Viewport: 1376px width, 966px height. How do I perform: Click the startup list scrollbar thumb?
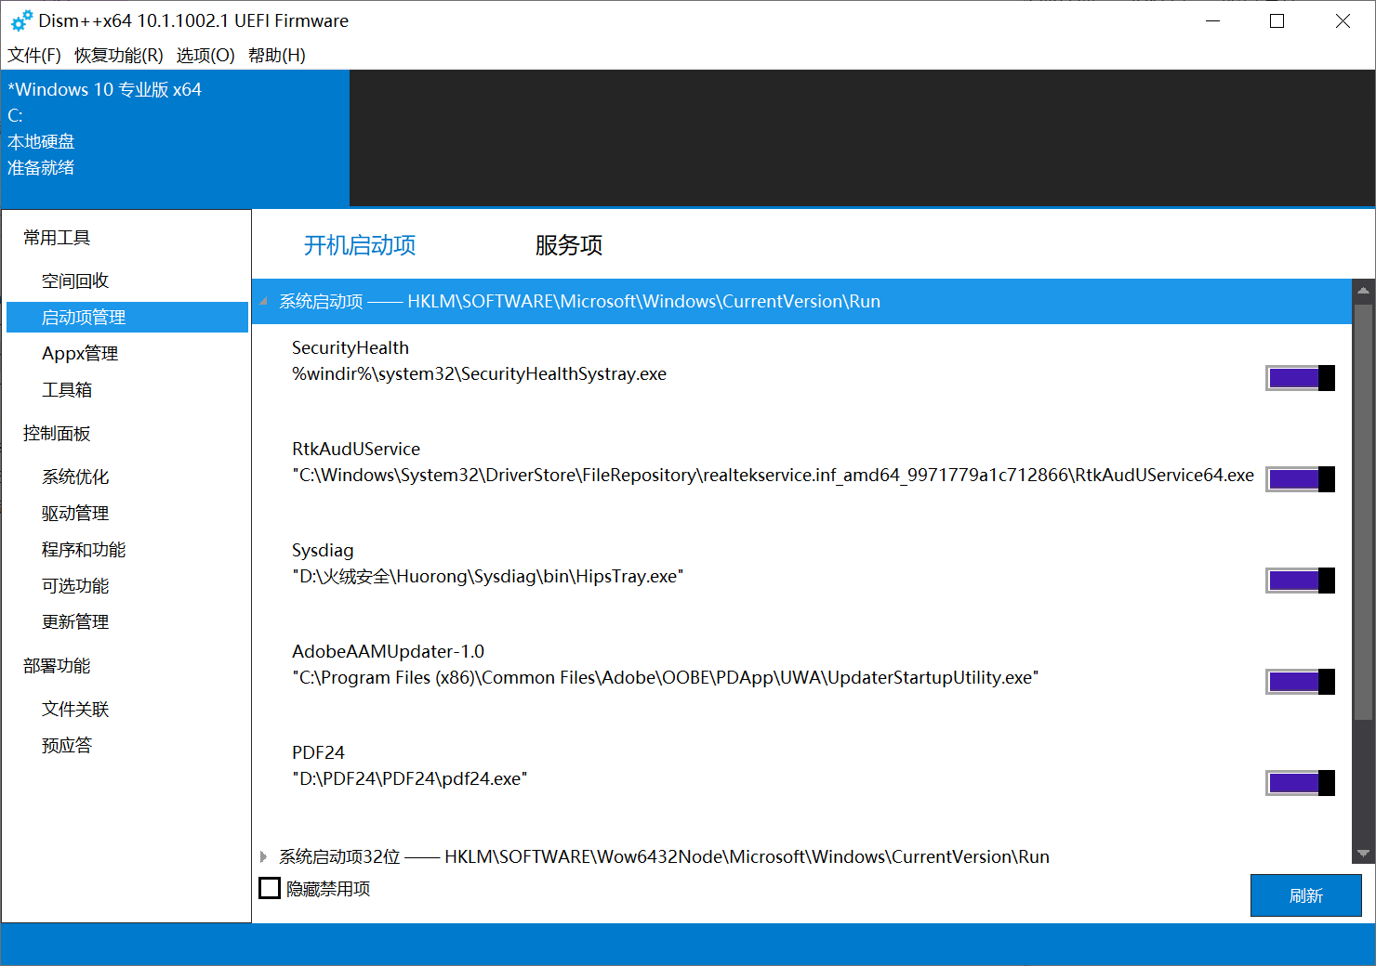tap(1363, 512)
